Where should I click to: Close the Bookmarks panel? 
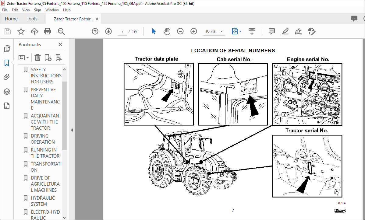(x=60, y=44)
